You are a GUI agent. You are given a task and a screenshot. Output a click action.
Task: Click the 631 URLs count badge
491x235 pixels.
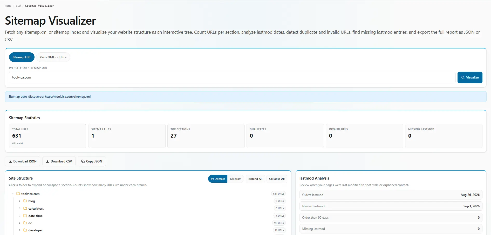pyautogui.click(x=278, y=194)
